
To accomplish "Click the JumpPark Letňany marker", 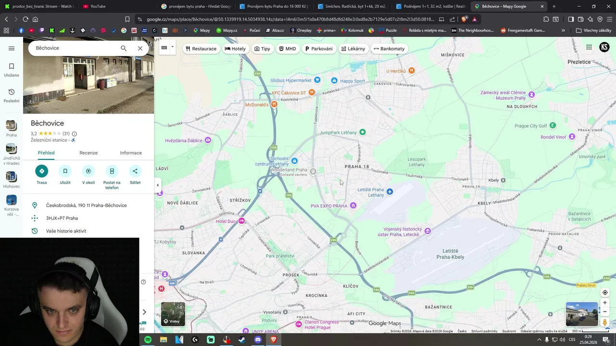I will coord(362,132).
